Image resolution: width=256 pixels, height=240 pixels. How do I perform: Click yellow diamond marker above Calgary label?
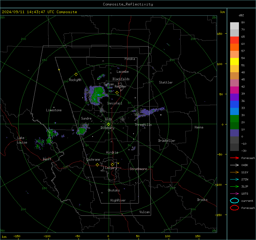pos(112,164)
